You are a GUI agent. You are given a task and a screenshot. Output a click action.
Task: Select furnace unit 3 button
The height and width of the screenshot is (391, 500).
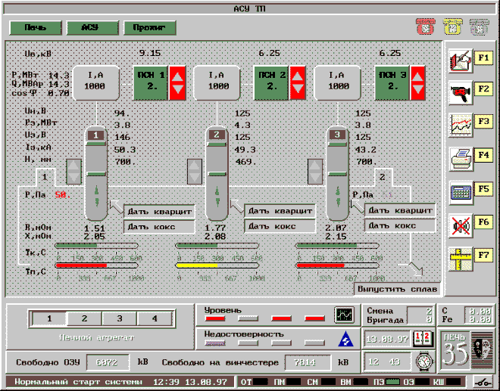tap(120, 319)
